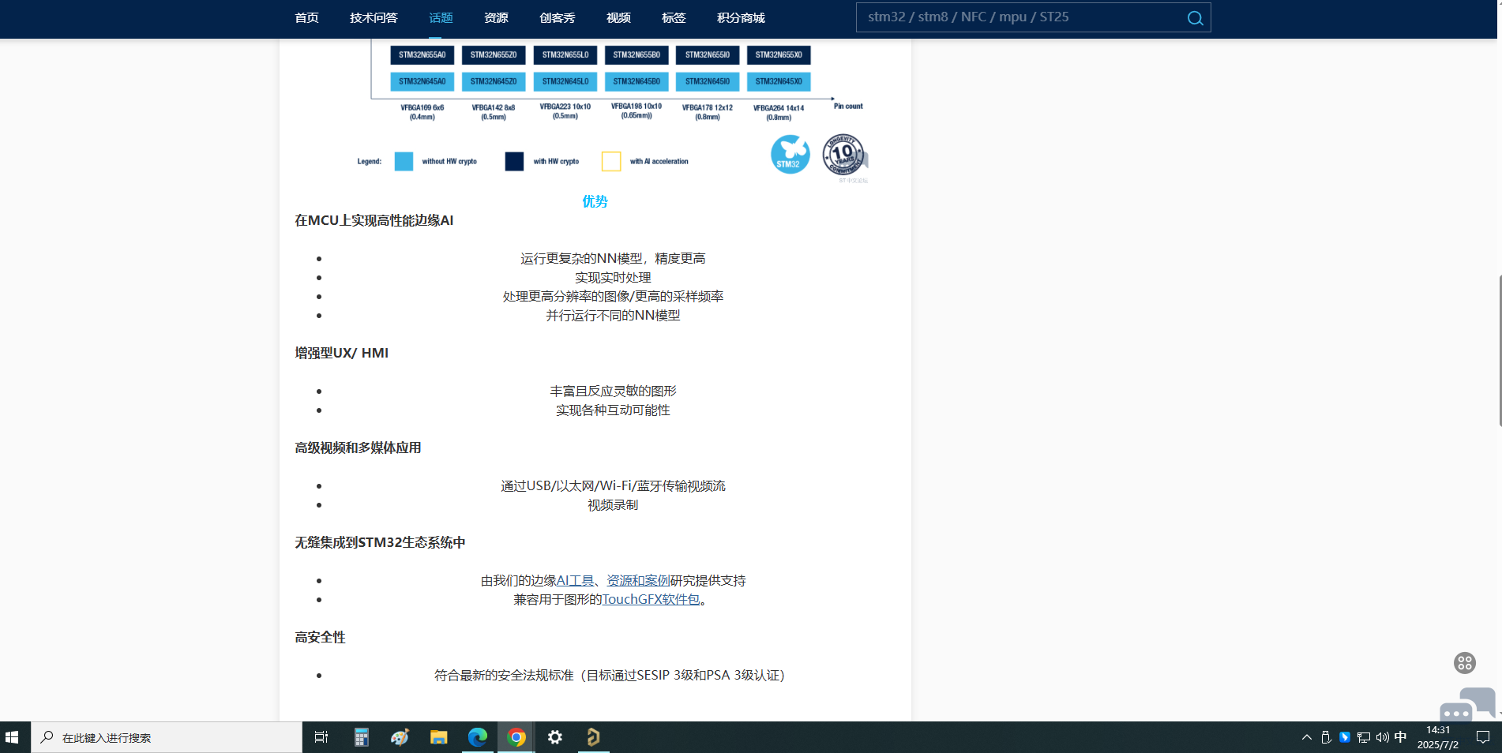Screen dimensions: 1502x753
Task: Click the USB device tray icon
Action: (x=1326, y=737)
